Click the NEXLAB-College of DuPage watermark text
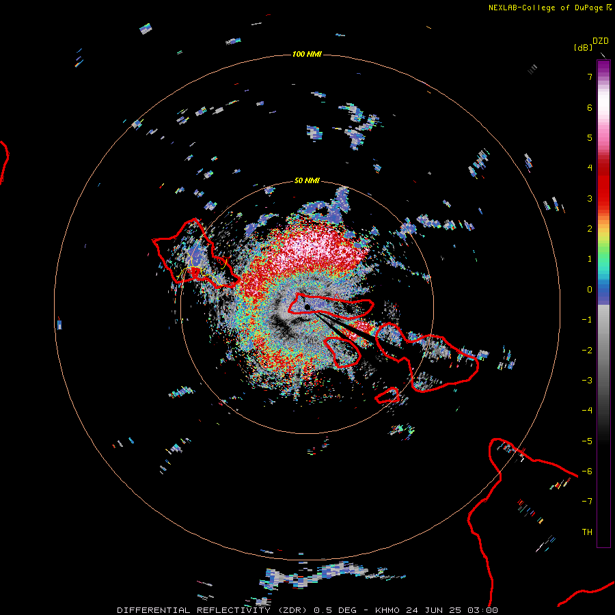The image size is (615, 615). tap(547, 8)
